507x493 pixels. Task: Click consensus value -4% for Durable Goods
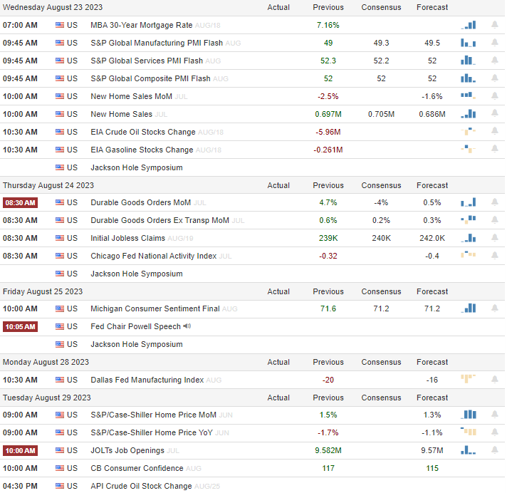(x=381, y=202)
